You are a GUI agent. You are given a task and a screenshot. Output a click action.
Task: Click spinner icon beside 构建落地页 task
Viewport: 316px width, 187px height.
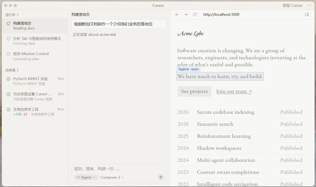8,23
